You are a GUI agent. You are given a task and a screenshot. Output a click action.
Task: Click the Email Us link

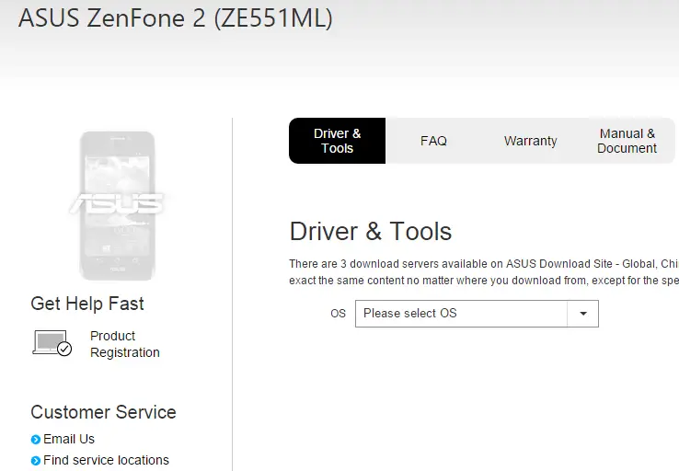[x=69, y=439]
